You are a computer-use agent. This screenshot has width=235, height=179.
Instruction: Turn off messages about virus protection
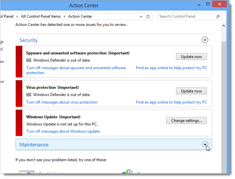[x=62, y=102]
